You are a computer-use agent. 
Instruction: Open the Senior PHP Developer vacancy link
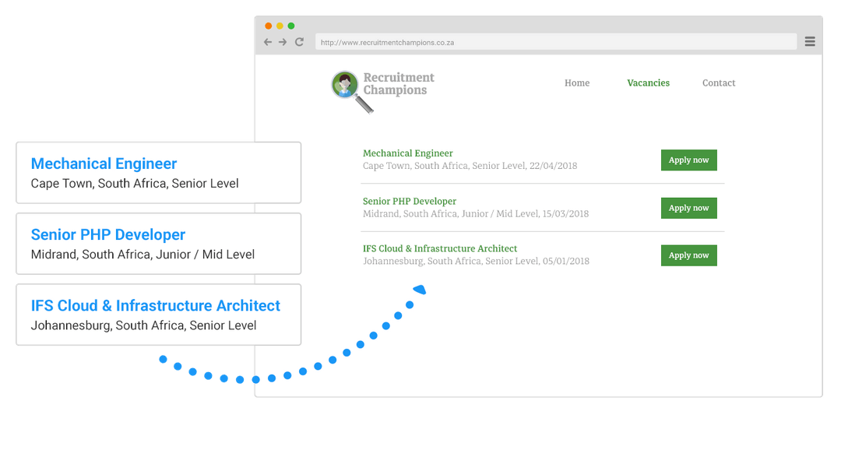point(410,201)
